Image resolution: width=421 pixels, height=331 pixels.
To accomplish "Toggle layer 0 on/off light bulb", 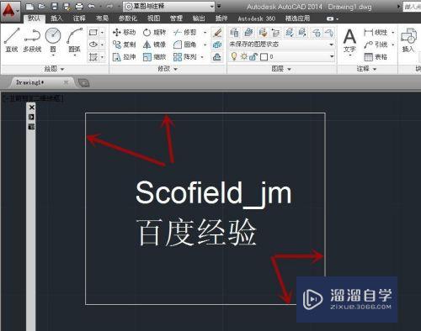I will (x=233, y=56).
